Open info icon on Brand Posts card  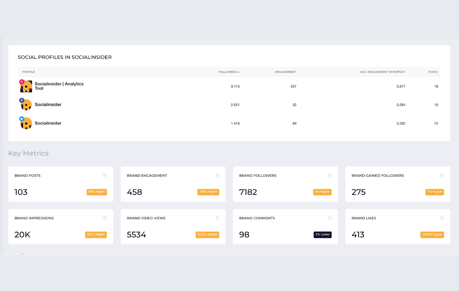coord(105,175)
